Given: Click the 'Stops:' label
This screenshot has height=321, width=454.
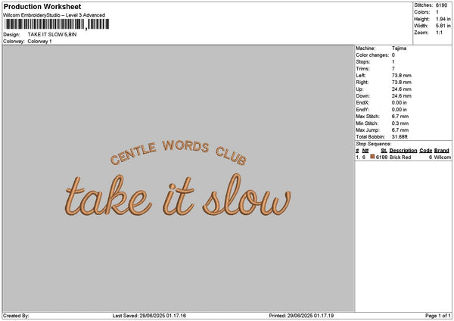Looking at the screenshot, I should (x=363, y=62).
